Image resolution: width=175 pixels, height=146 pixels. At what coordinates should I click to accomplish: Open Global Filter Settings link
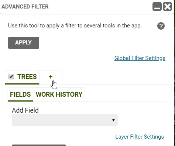140,58
